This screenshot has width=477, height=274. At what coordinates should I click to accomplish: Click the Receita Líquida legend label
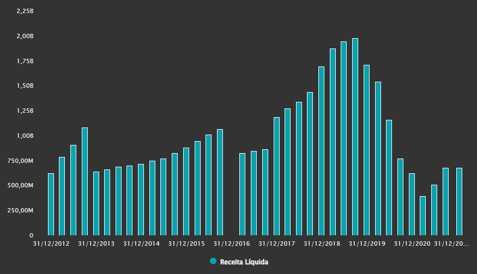tap(244, 262)
